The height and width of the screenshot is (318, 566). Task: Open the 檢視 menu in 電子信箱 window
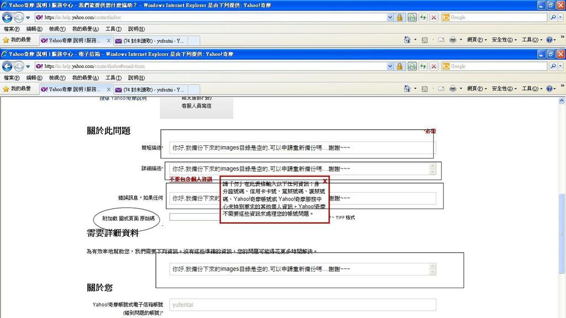57,78
